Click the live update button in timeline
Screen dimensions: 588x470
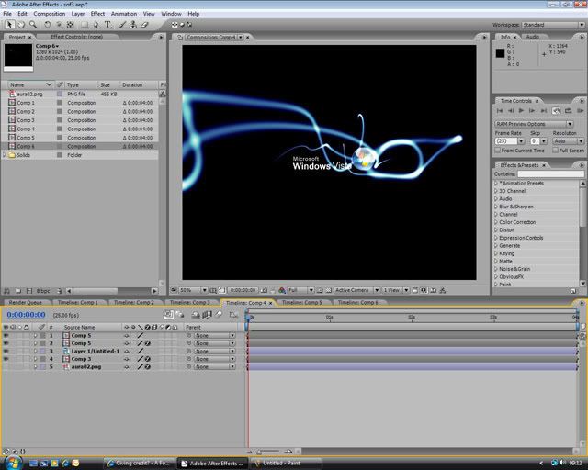click(168, 315)
